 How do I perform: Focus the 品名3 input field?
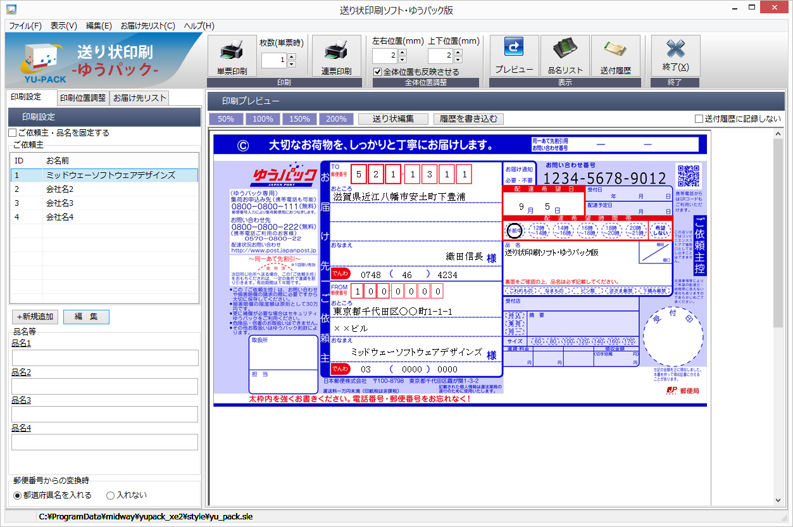tap(104, 414)
